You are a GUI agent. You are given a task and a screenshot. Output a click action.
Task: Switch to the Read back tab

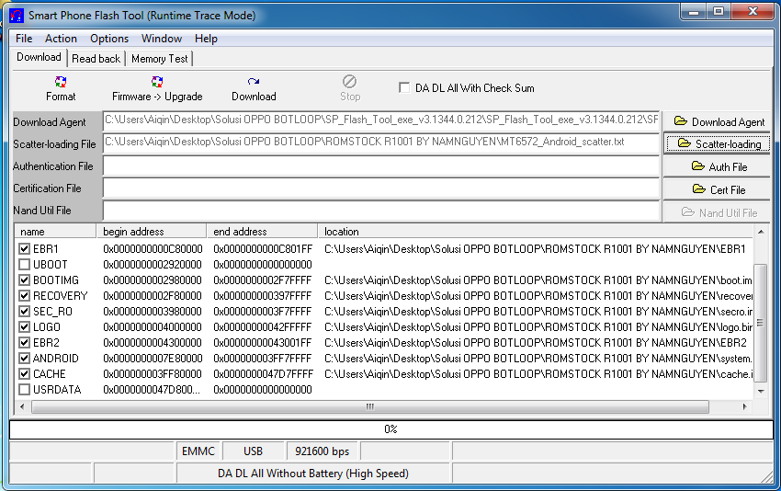[x=96, y=59]
